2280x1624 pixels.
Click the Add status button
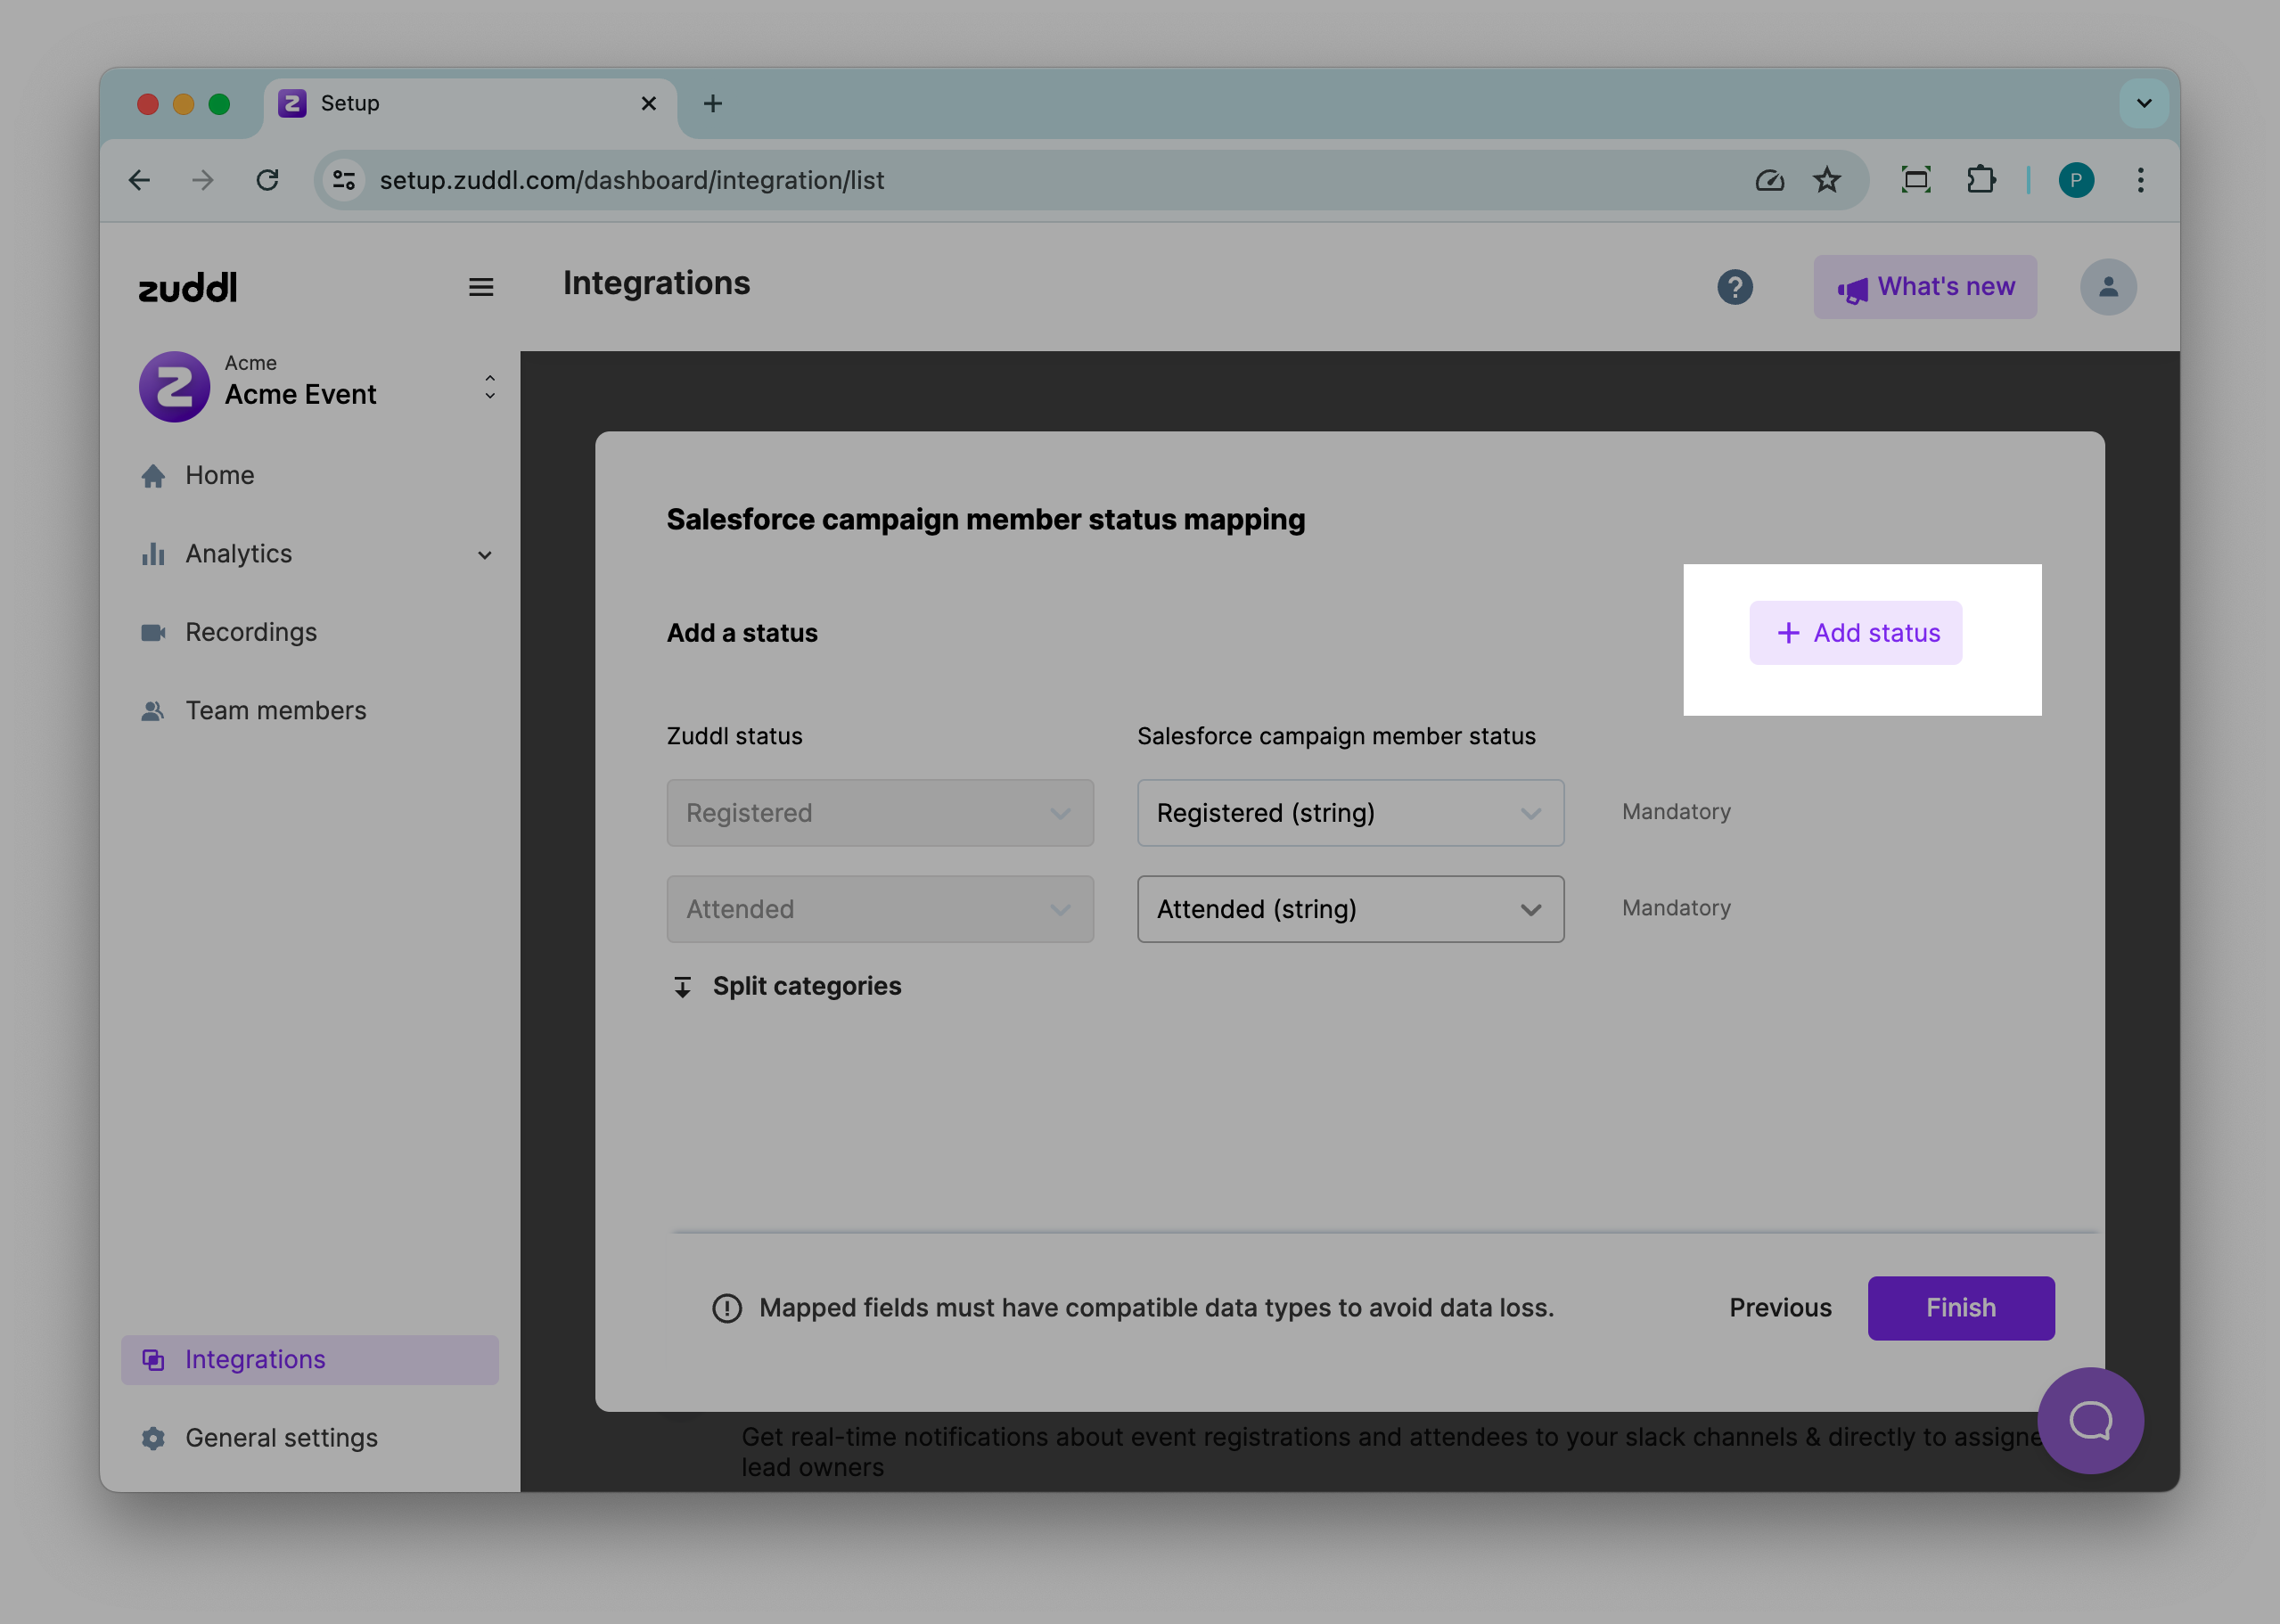click(1855, 633)
